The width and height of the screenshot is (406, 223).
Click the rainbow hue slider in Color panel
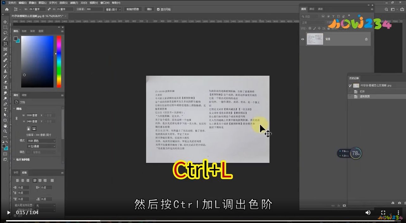[x=59, y=62]
